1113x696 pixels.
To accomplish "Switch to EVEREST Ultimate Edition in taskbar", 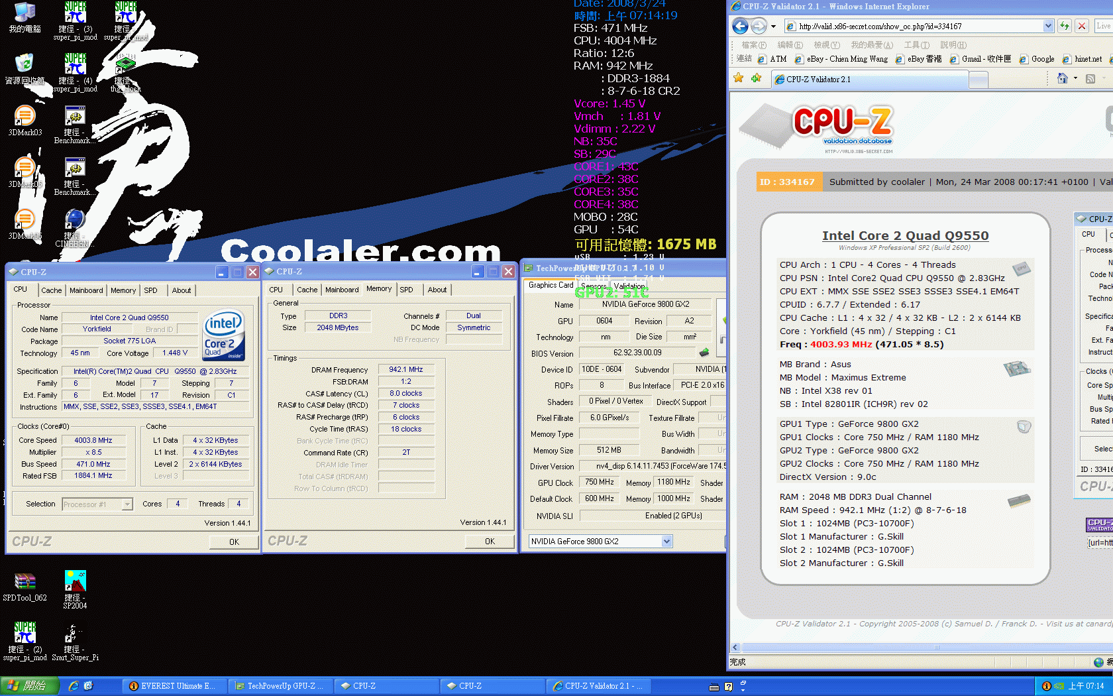I will pos(174,686).
